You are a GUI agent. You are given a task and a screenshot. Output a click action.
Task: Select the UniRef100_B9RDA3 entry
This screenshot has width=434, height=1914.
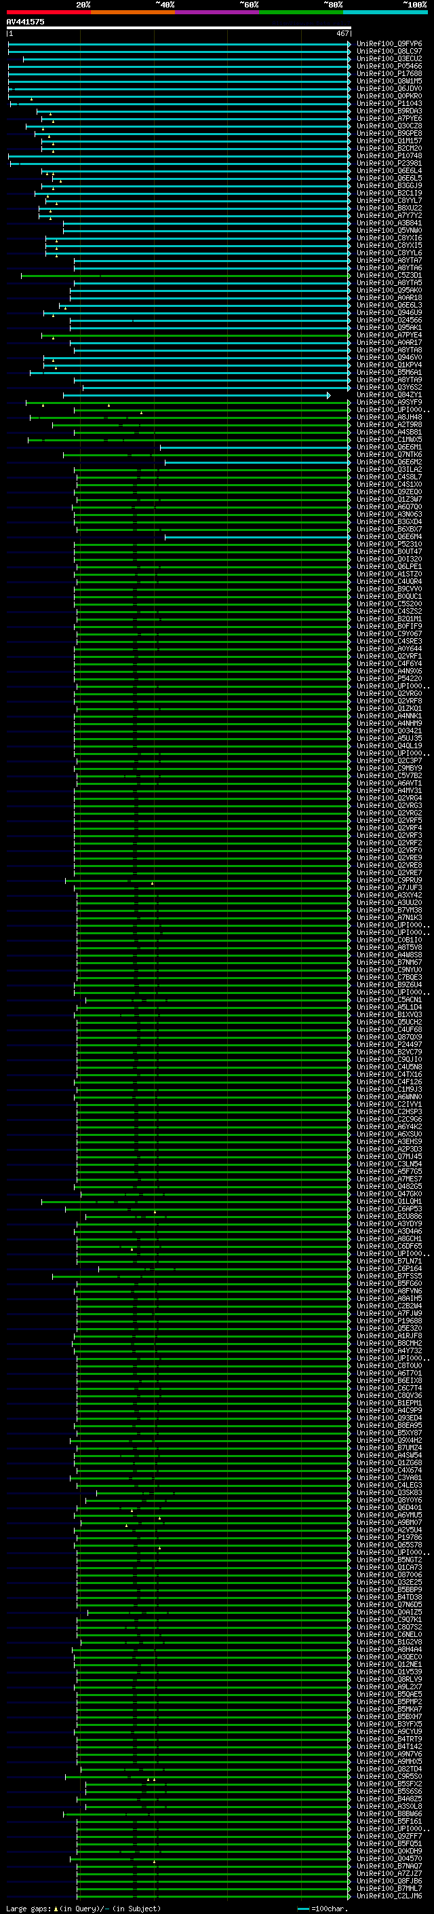pos(389,111)
